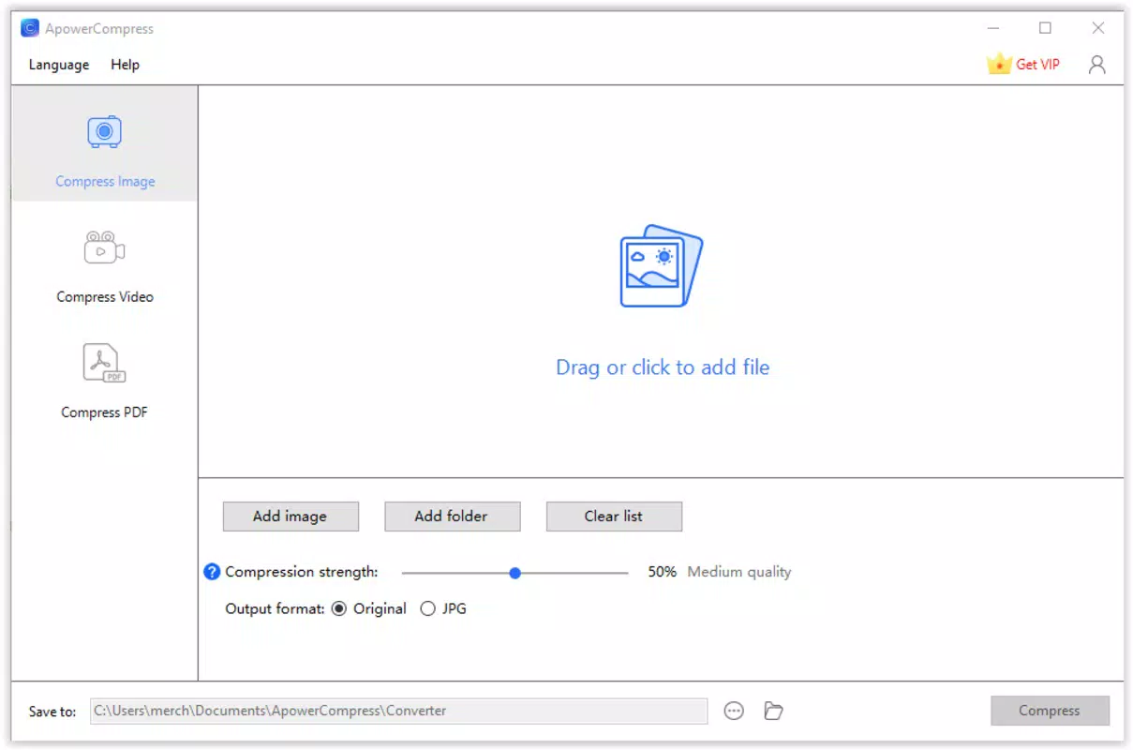This screenshot has width=1133, height=750.
Task: Click the Medium quality label
Action: click(739, 572)
